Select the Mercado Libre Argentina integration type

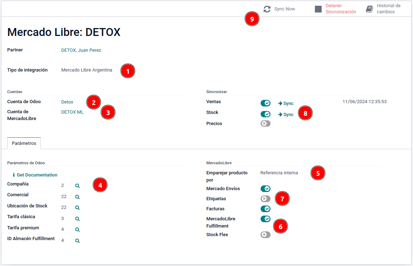[87, 70]
